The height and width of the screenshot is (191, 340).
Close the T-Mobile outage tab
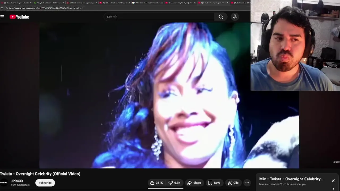(96, 3)
